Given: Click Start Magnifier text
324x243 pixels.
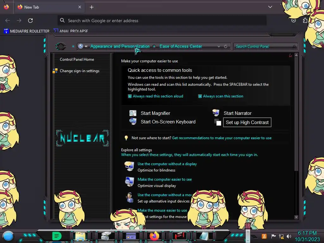Looking at the screenshot, I should (155, 113).
